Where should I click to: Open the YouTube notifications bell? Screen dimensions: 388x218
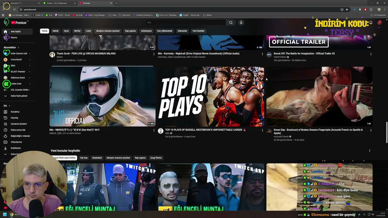pos(371,22)
